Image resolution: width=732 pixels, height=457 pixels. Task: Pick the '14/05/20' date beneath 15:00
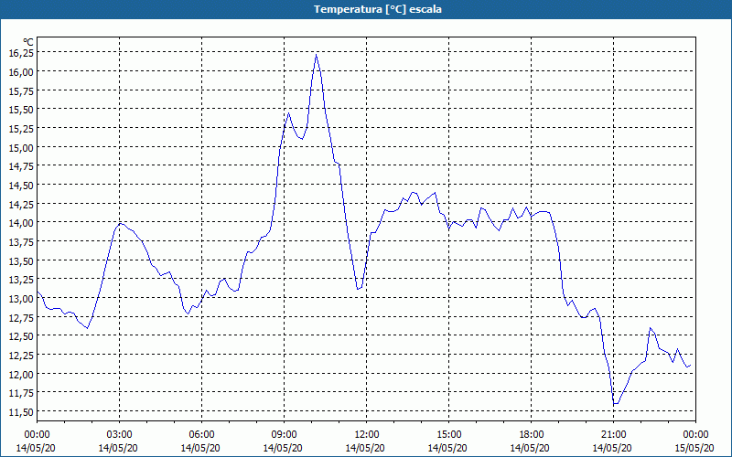click(447, 448)
